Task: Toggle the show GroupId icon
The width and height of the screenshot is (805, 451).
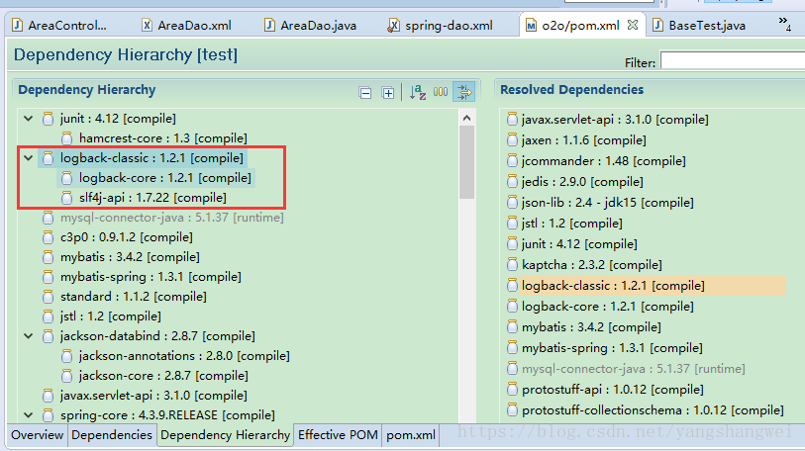Action: click(x=441, y=92)
